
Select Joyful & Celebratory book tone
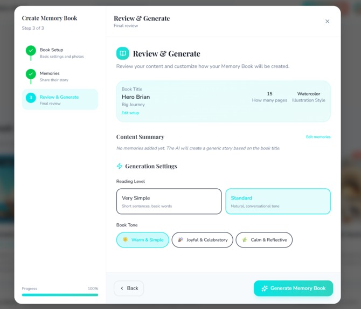click(x=203, y=240)
